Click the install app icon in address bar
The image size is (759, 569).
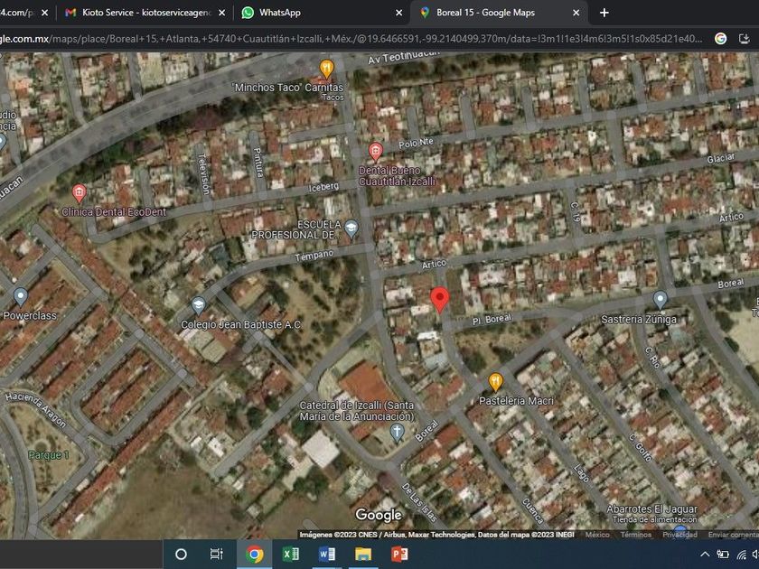coord(744,39)
